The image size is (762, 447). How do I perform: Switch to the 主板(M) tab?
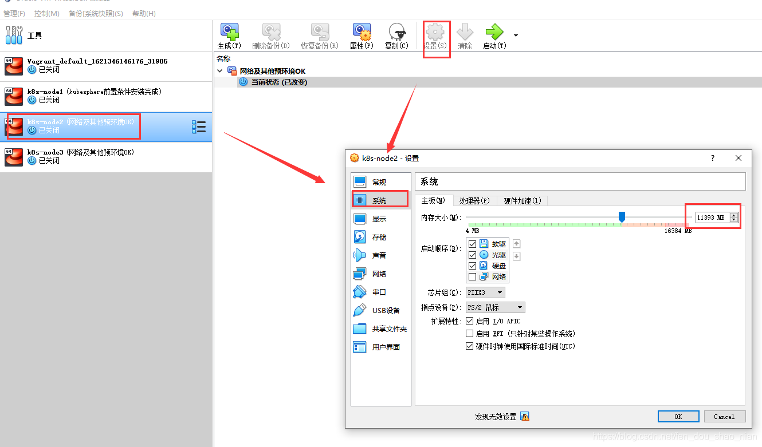434,200
